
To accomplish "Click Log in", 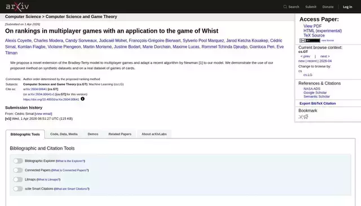I will 347,7.
